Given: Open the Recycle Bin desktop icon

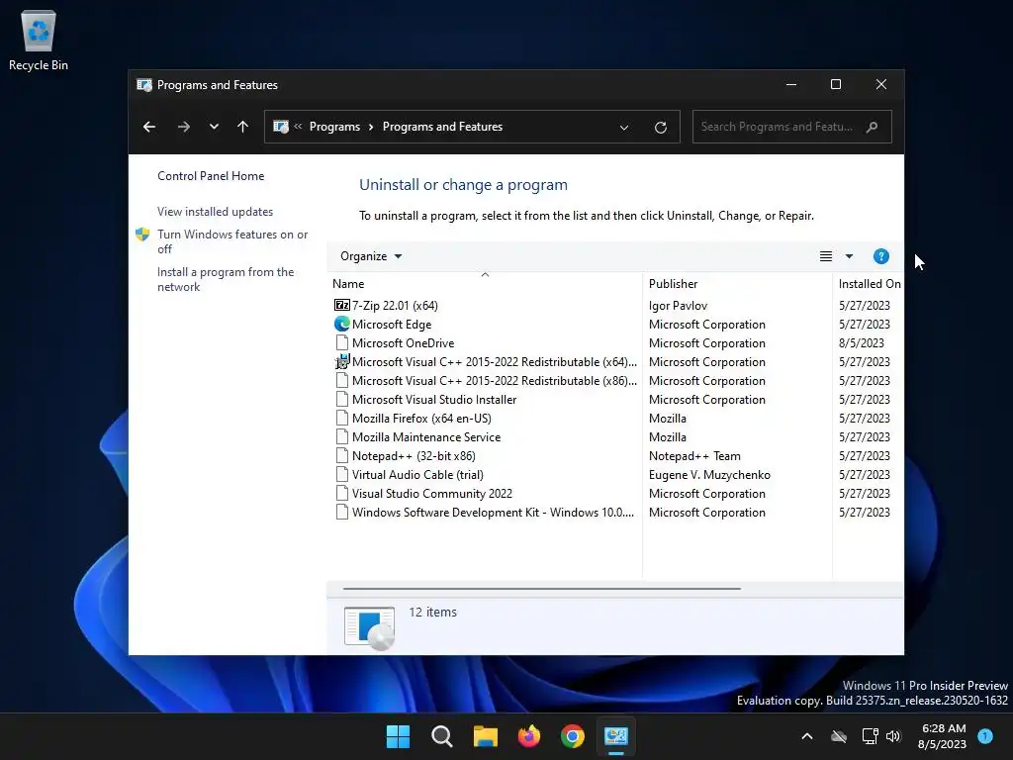Looking at the screenshot, I should pyautogui.click(x=39, y=41).
